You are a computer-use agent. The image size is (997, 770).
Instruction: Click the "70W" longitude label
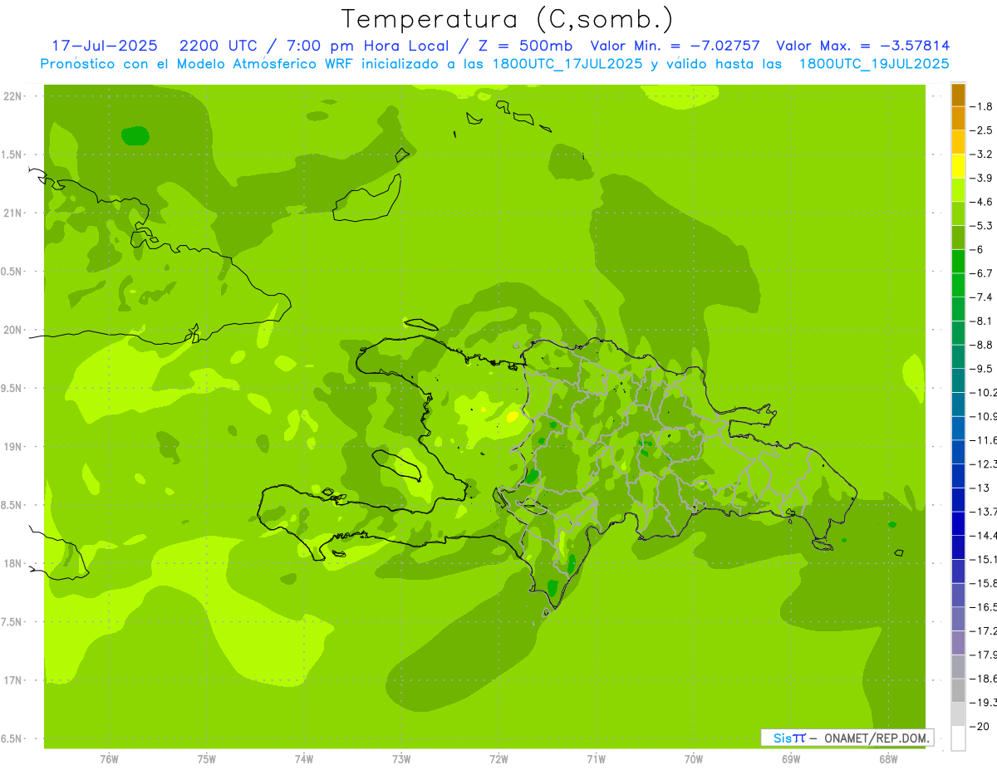point(694,759)
